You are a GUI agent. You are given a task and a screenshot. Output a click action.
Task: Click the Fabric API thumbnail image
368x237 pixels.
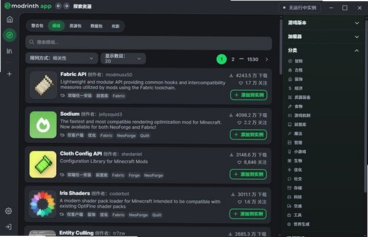pos(43,85)
